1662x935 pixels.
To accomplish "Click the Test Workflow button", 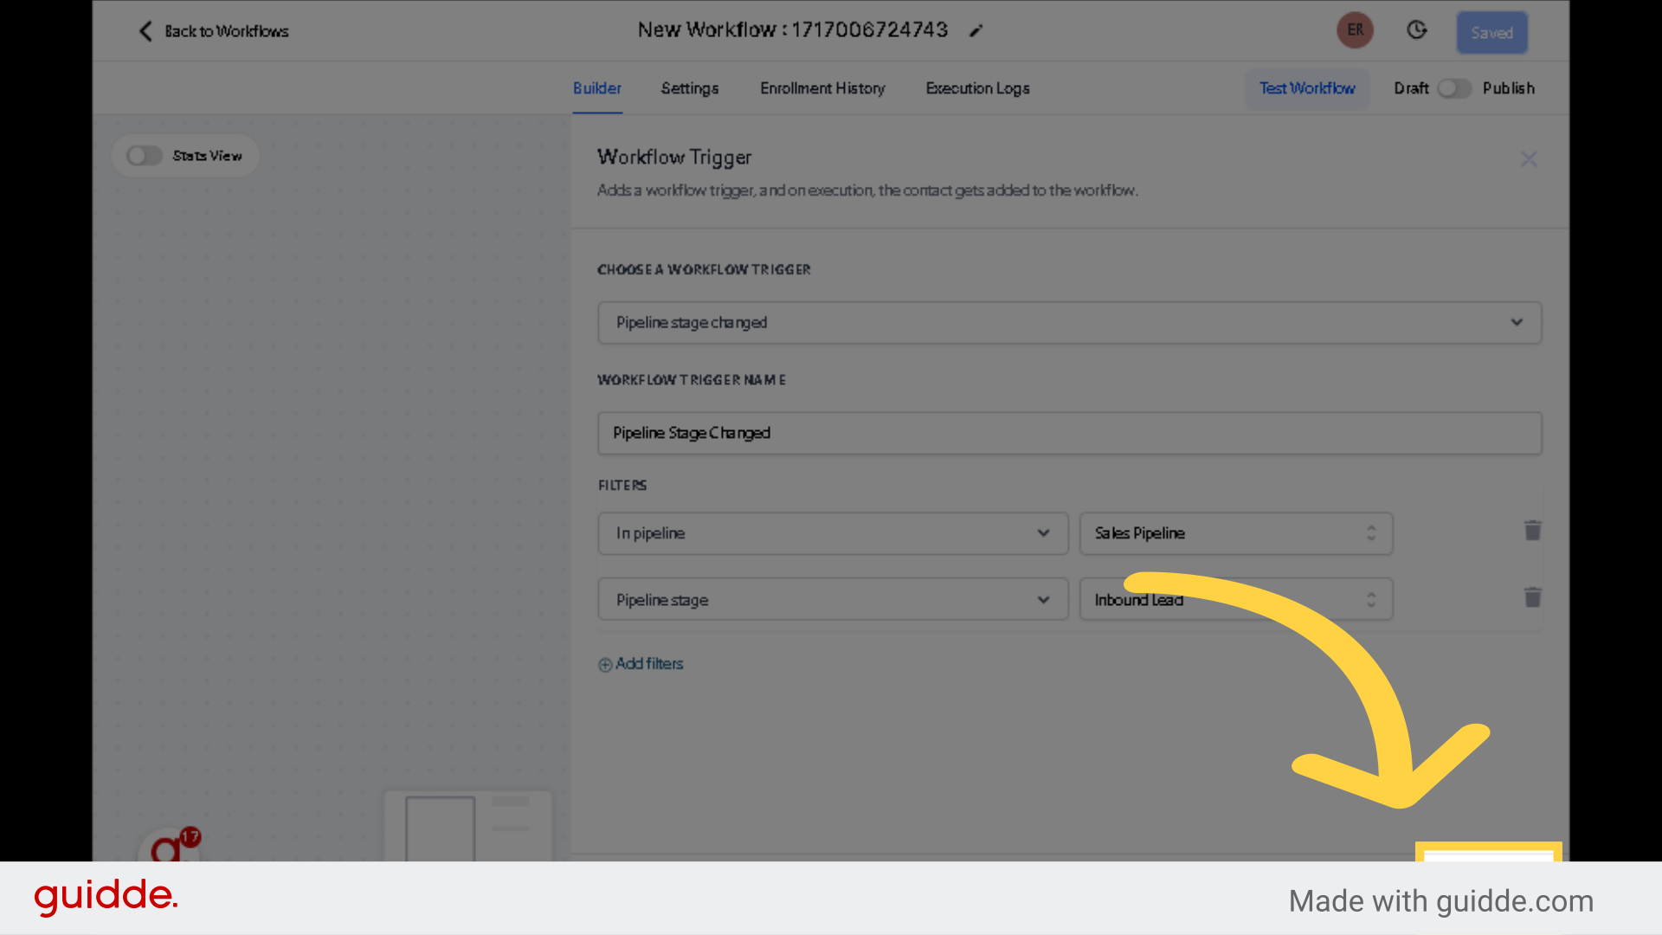I will point(1307,88).
